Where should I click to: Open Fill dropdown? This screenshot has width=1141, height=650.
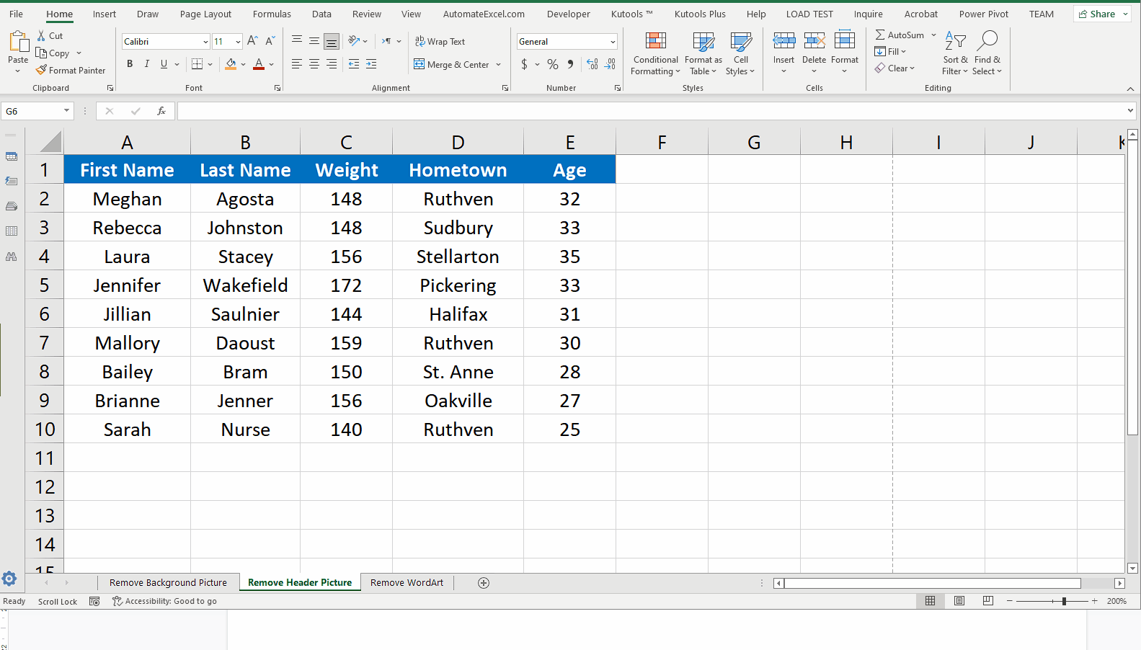(890, 51)
